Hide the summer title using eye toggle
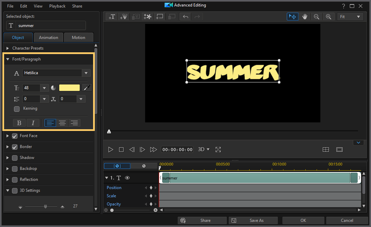The height and width of the screenshot is (227, 371). click(127, 178)
